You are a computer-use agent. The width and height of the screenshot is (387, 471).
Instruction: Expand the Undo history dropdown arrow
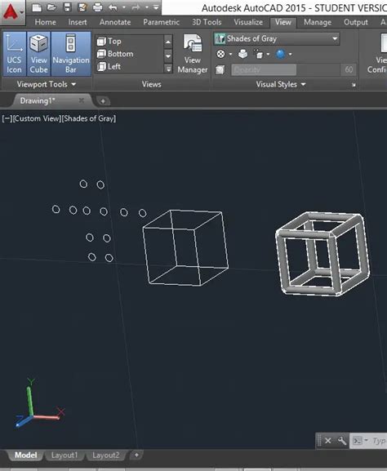coord(123,7)
